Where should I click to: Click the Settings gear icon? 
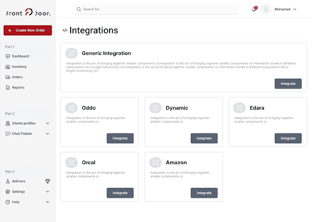(x=8, y=192)
